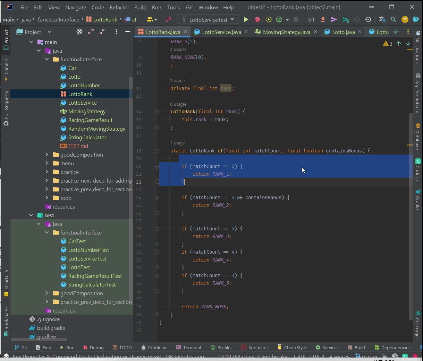Click the Project panel horizontal scrollbar
Viewport: 423px width, 361px height.
(39, 340)
